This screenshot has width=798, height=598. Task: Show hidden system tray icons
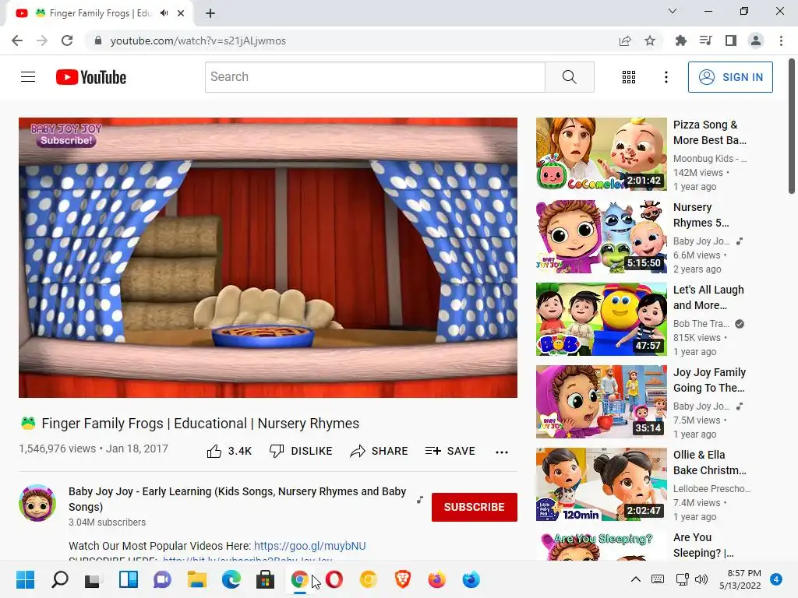pos(636,579)
